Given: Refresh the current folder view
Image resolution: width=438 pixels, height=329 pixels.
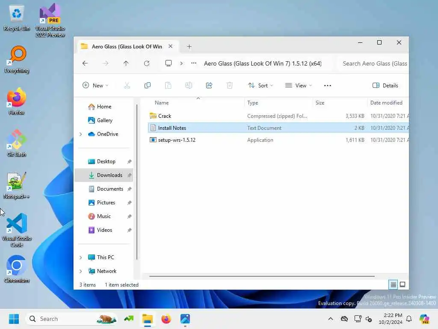Looking at the screenshot, I should click(147, 63).
